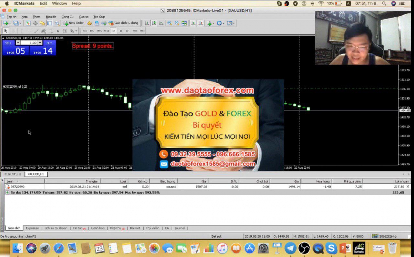The height and width of the screenshot is (257, 414).
Task: Close order 39722990 with the x
Action: [x=408, y=186]
